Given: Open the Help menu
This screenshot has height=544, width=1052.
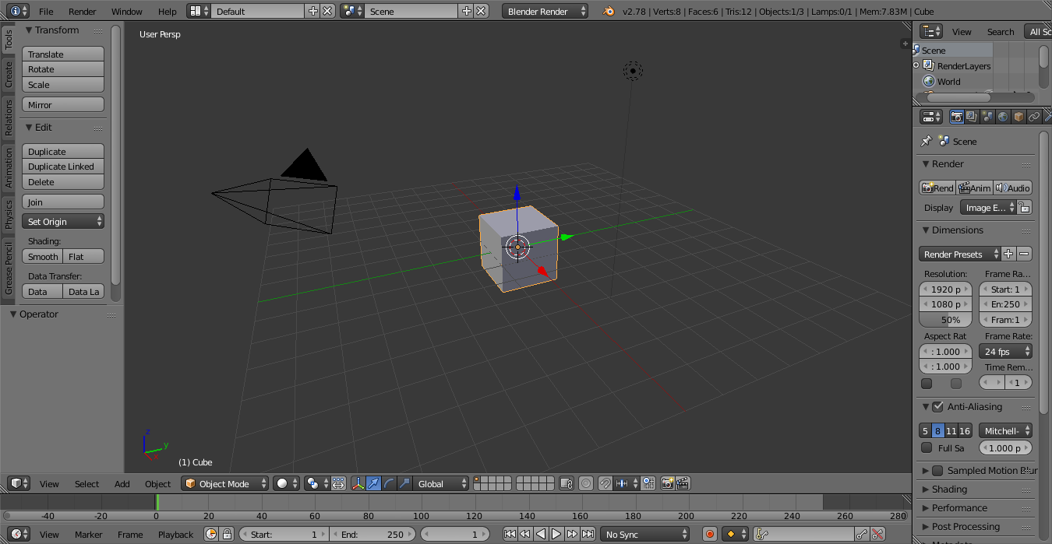Looking at the screenshot, I should tap(168, 11).
